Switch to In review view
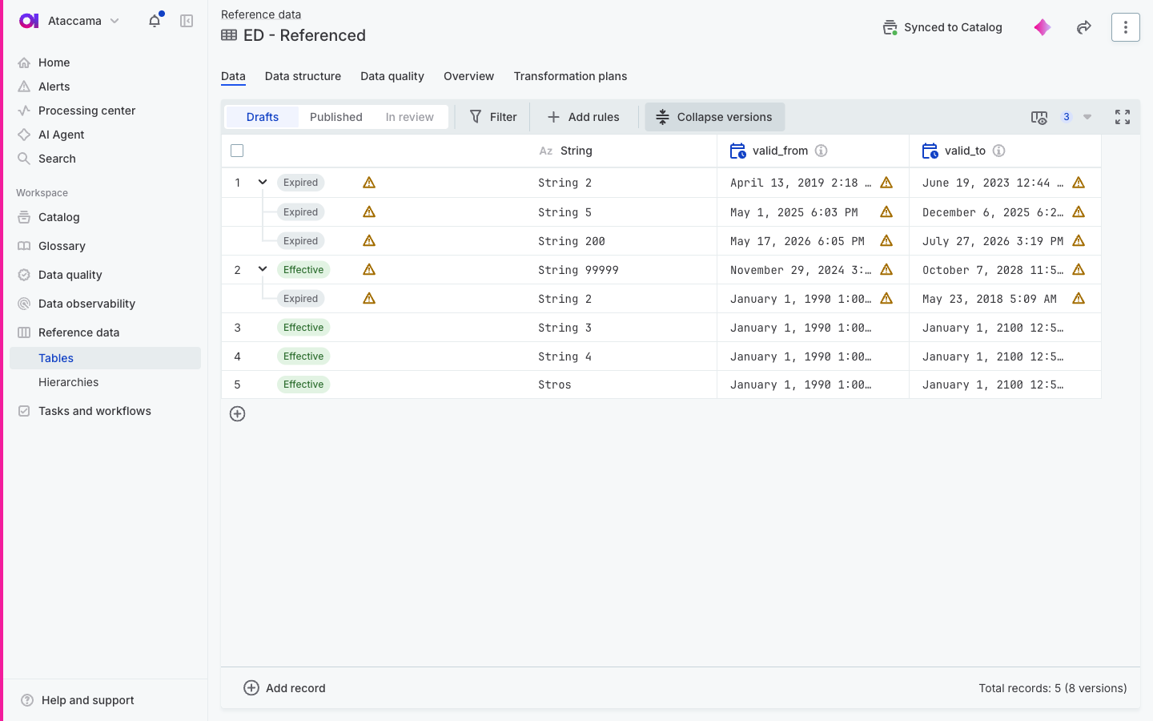The width and height of the screenshot is (1153, 721). tap(410, 117)
